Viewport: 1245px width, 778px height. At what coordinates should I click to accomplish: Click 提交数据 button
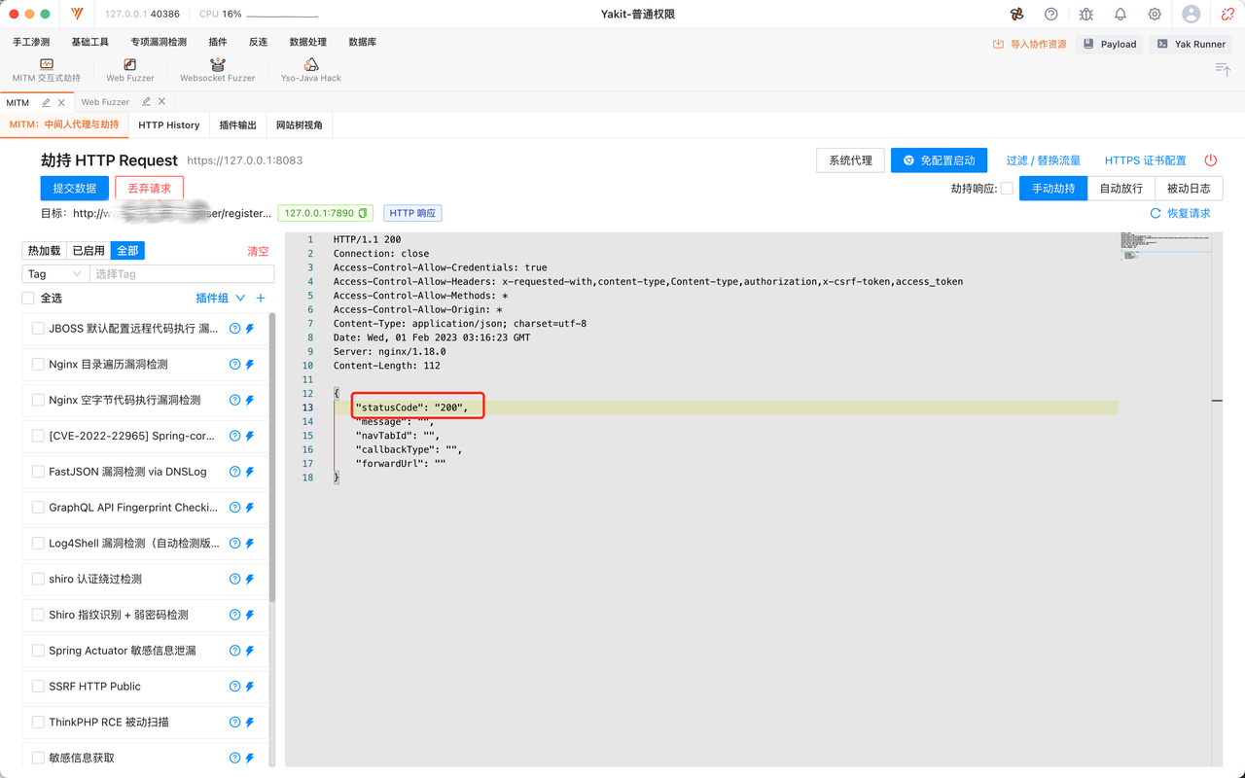[x=75, y=189]
